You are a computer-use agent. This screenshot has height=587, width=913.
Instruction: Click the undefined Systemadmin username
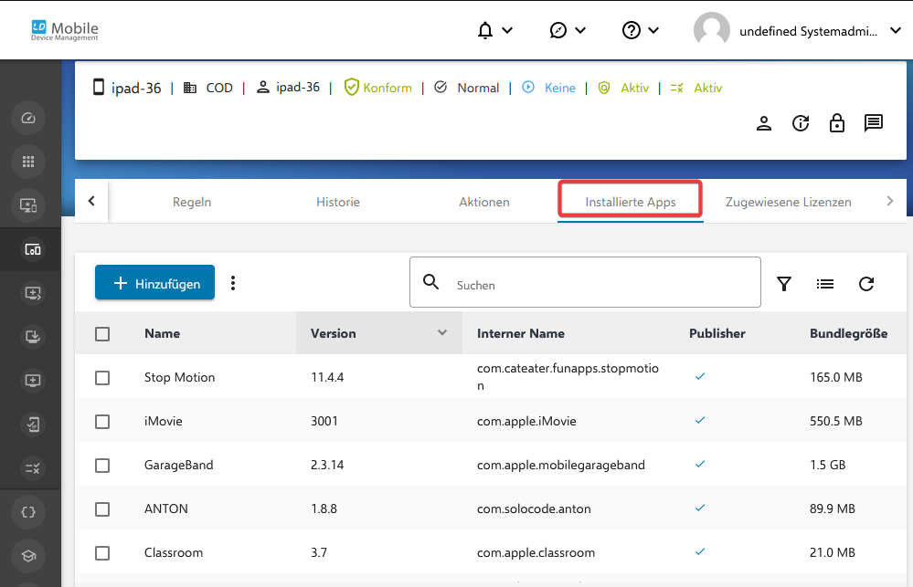(x=808, y=31)
